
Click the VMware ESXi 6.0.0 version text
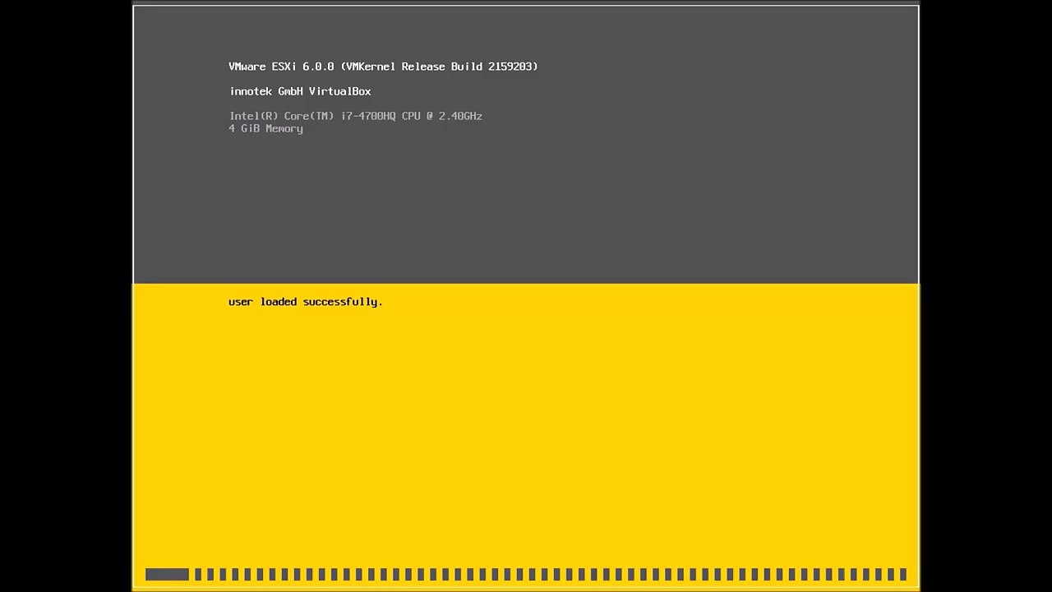383,67
